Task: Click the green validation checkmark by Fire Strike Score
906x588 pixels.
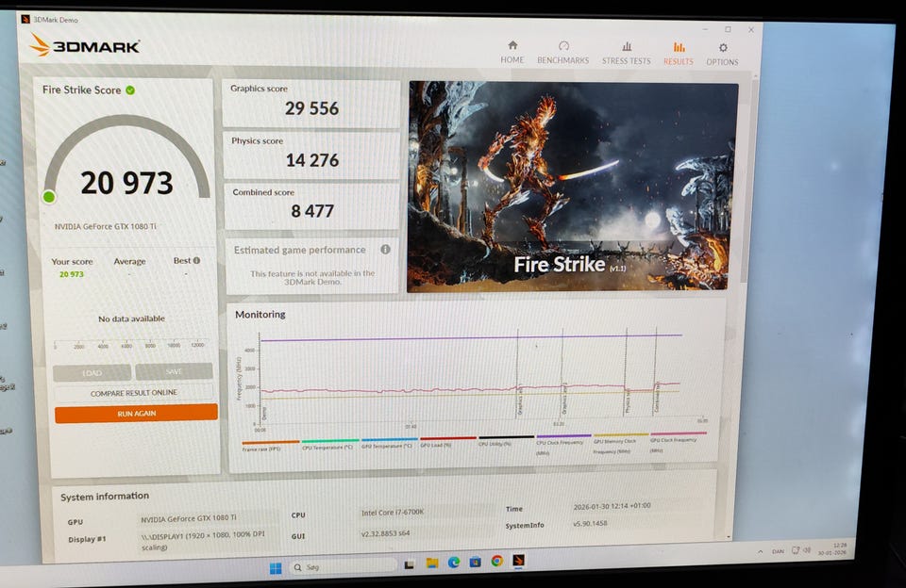Action: point(130,90)
